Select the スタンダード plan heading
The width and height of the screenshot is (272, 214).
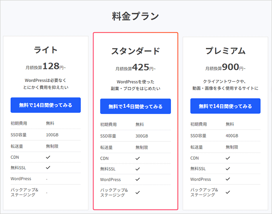136,51
